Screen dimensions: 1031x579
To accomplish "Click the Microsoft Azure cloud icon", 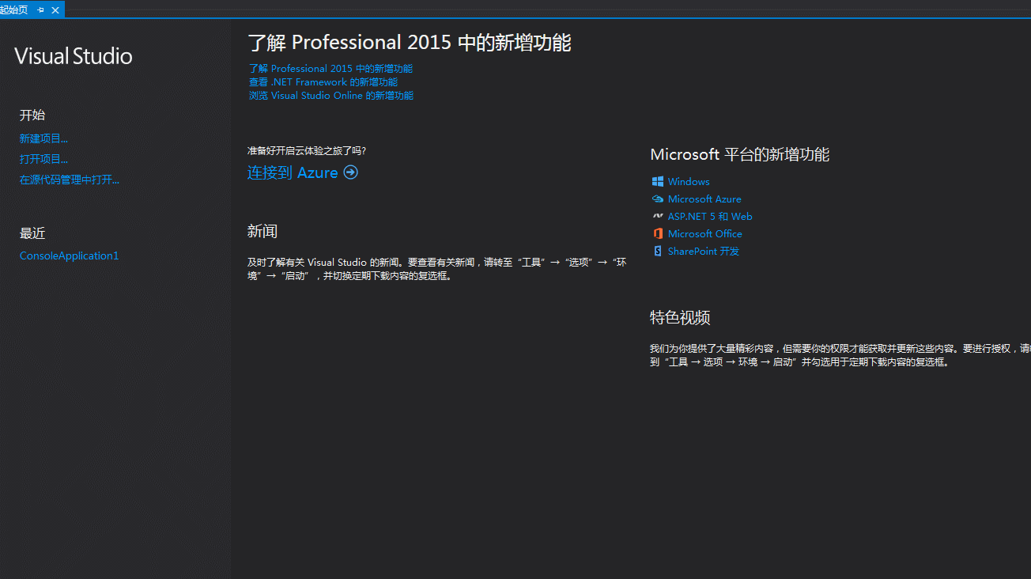I will click(658, 199).
